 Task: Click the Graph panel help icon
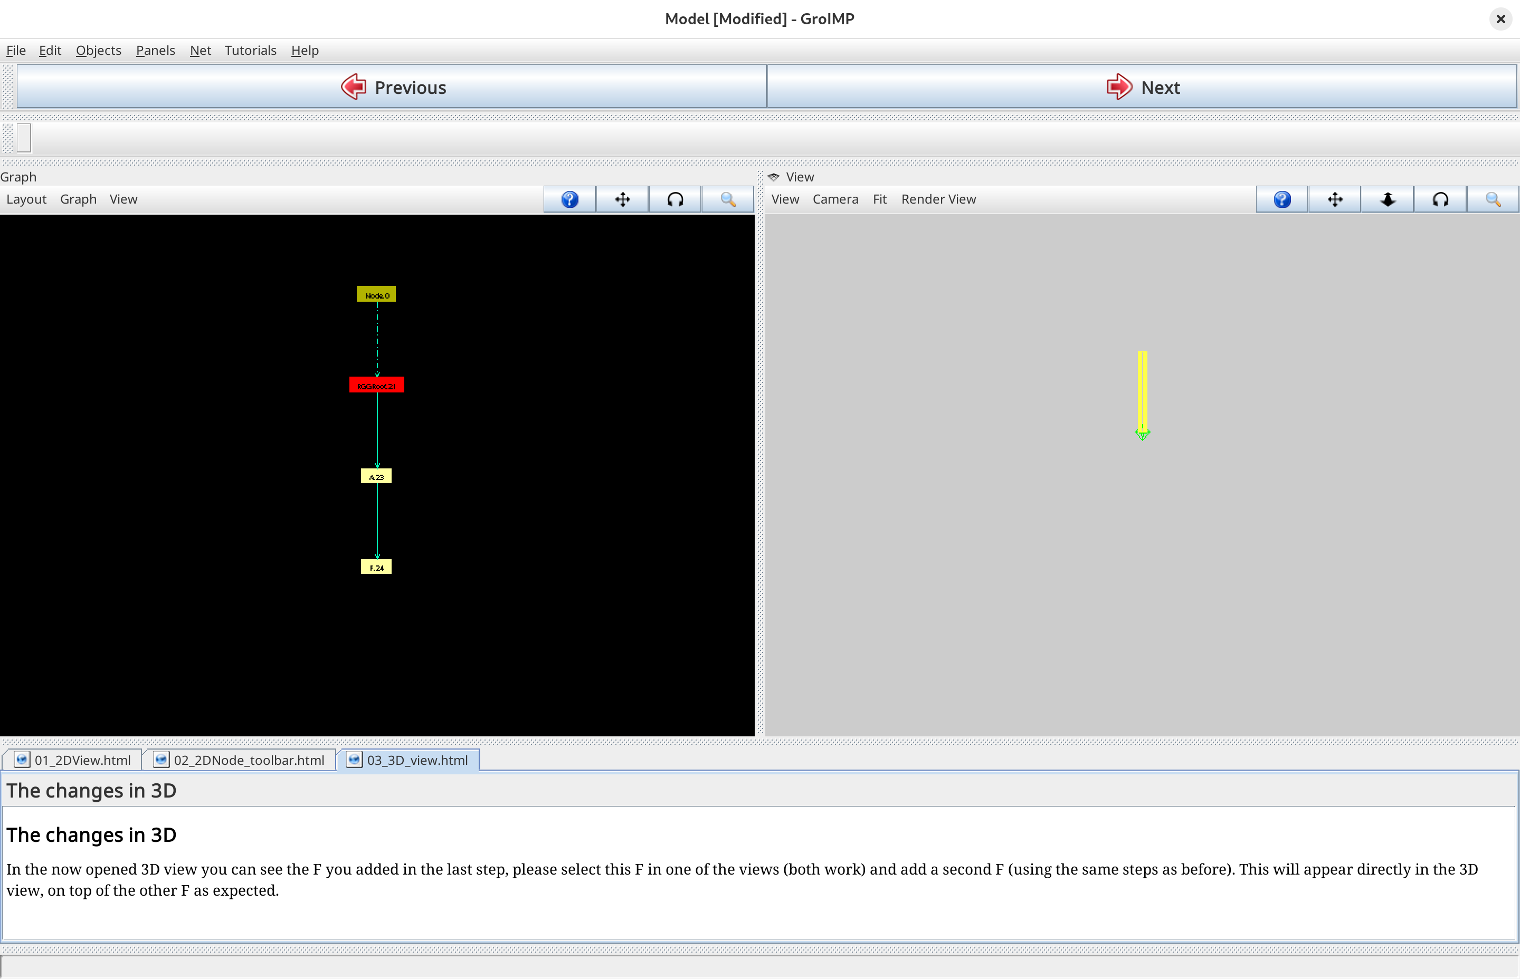[x=569, y=199]
